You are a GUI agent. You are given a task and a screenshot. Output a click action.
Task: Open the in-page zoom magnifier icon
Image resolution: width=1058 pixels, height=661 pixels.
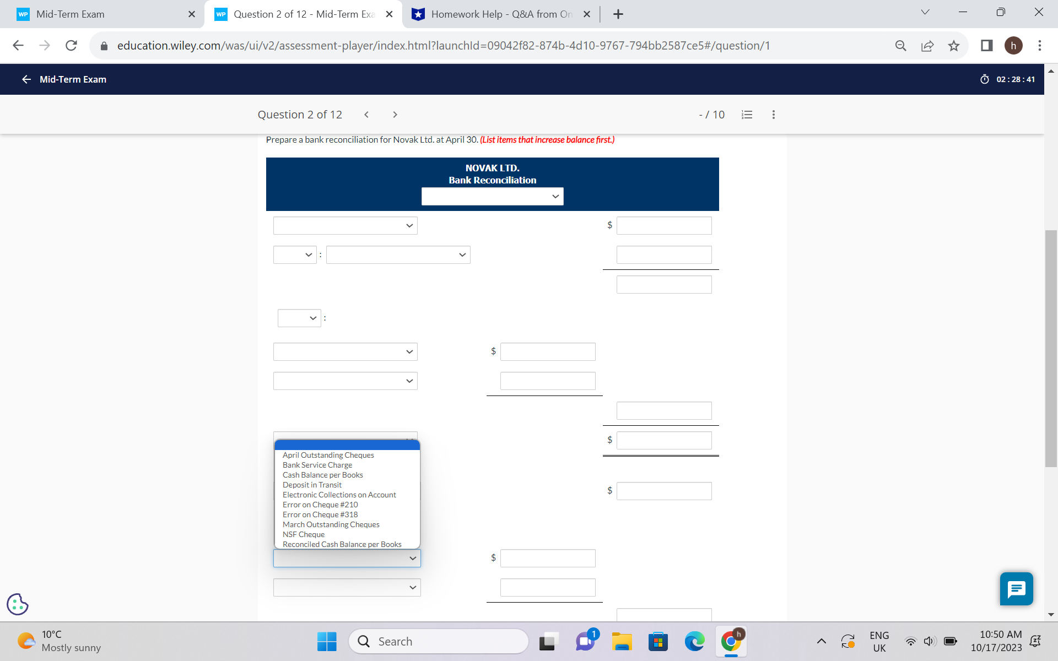[901, 46]
